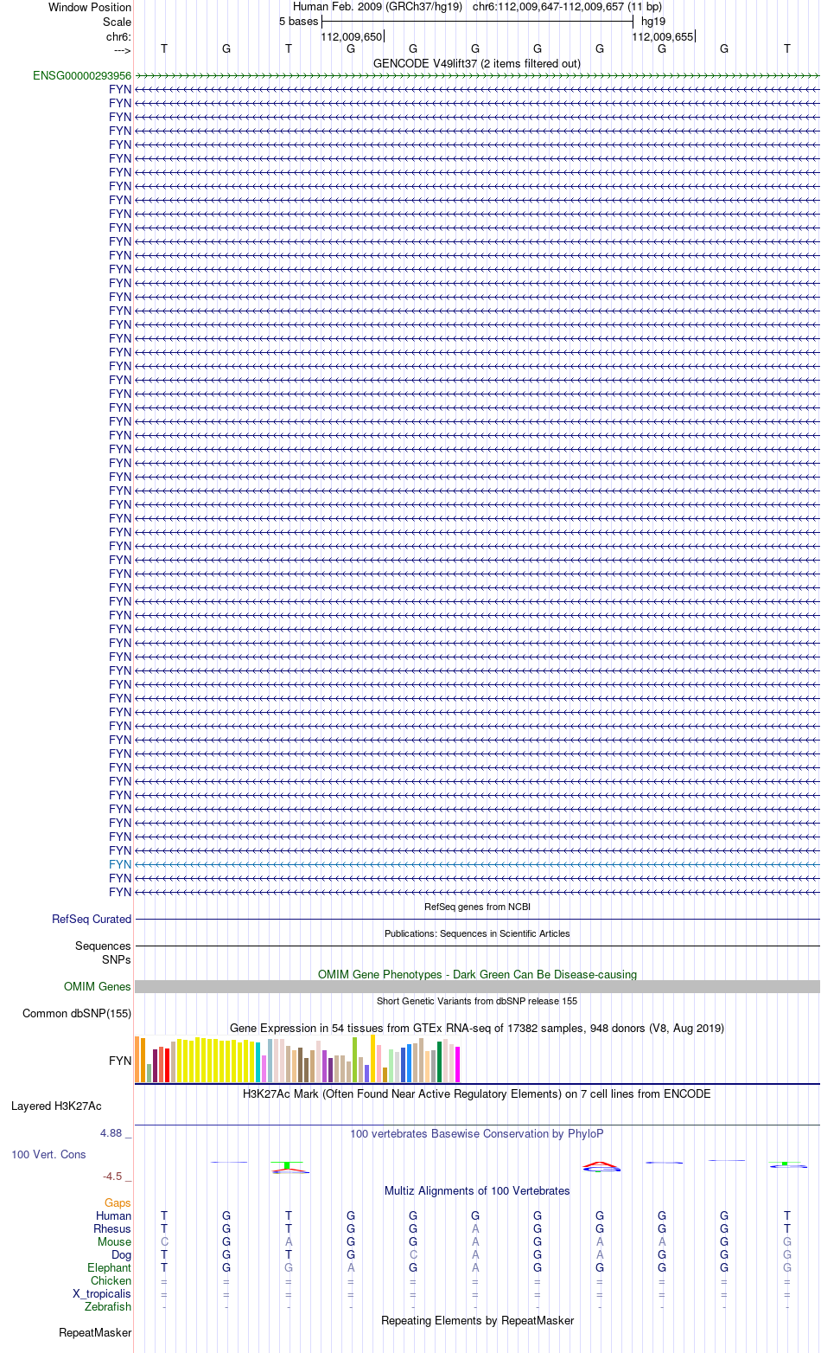Click the 112,009,655 coordinate marker
This screenshot has height=1353, width=821.
coord(662,37)
